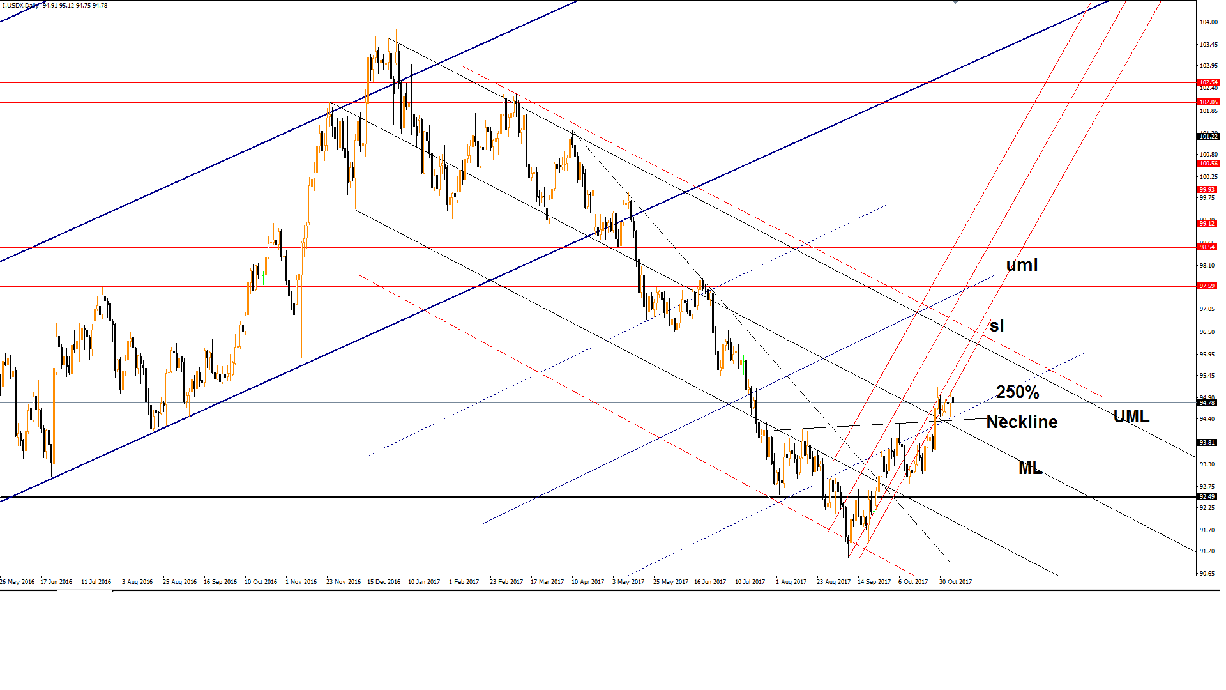Select the red 102.05 price level tag

[1208, 102]
